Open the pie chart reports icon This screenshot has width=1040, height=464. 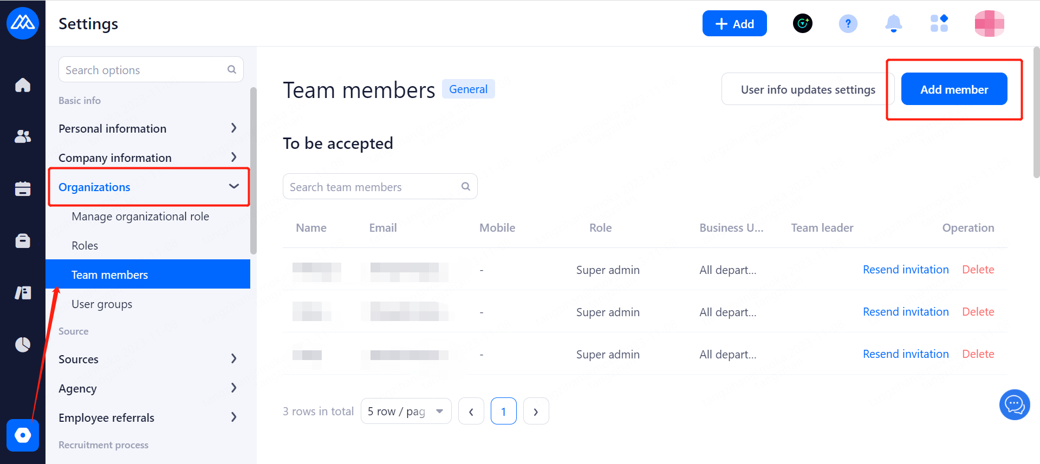click(x=23, y=344)
